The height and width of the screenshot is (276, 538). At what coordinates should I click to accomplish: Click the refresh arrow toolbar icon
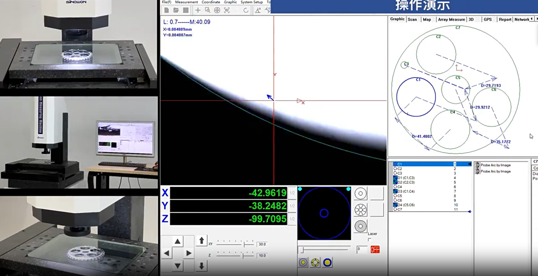[246, 10]
